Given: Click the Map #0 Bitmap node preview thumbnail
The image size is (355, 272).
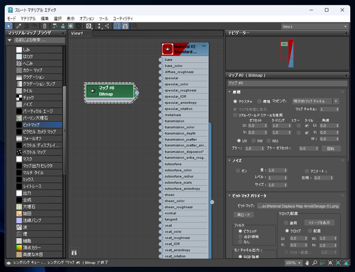Looking at the screenshot, I should tap(93, 91).
